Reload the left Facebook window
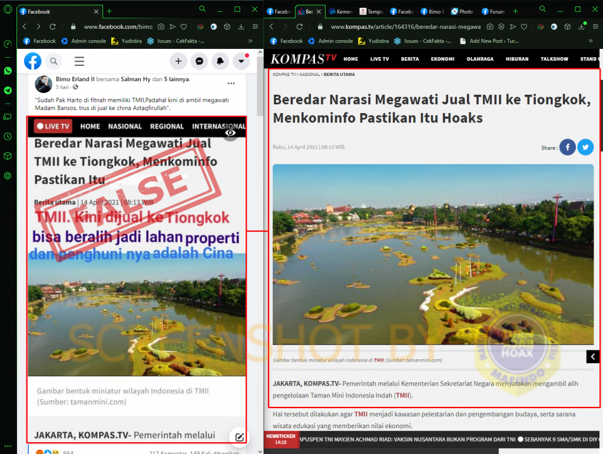 (52, 26)
